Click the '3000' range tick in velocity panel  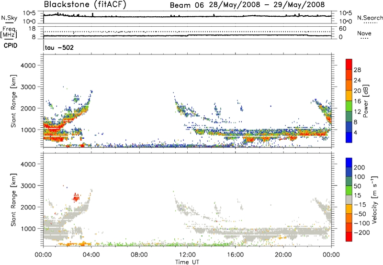(28, 186)
